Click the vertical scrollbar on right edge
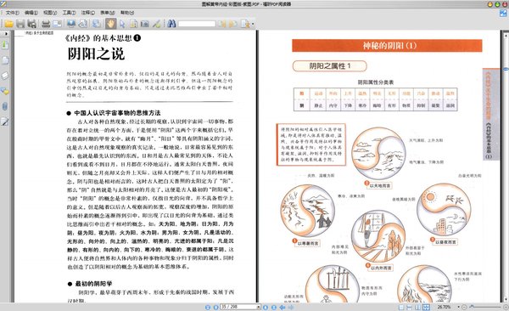The width and height of the screenshot is (509, 311). point(506,166)
